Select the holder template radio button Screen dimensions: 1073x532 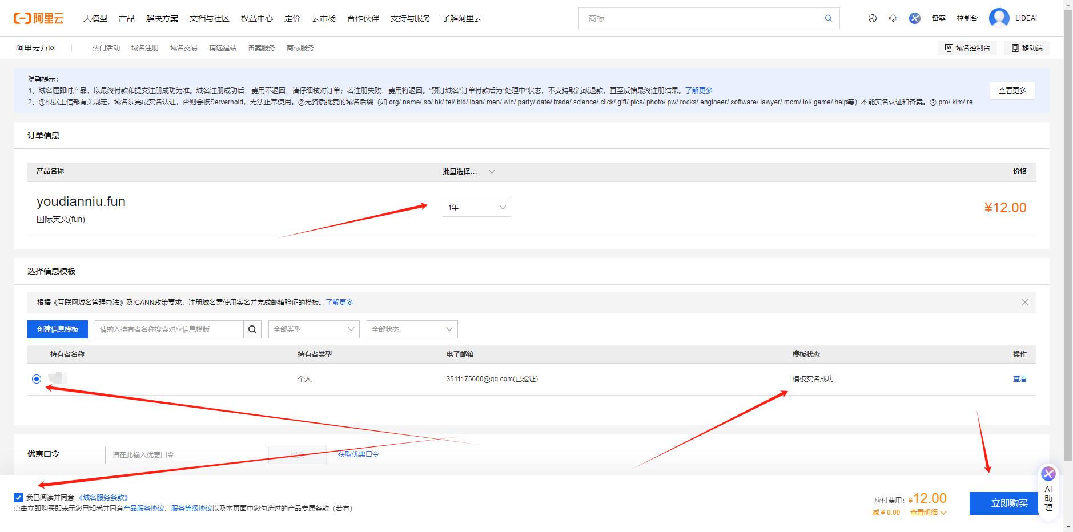click(x=37, y=379)
